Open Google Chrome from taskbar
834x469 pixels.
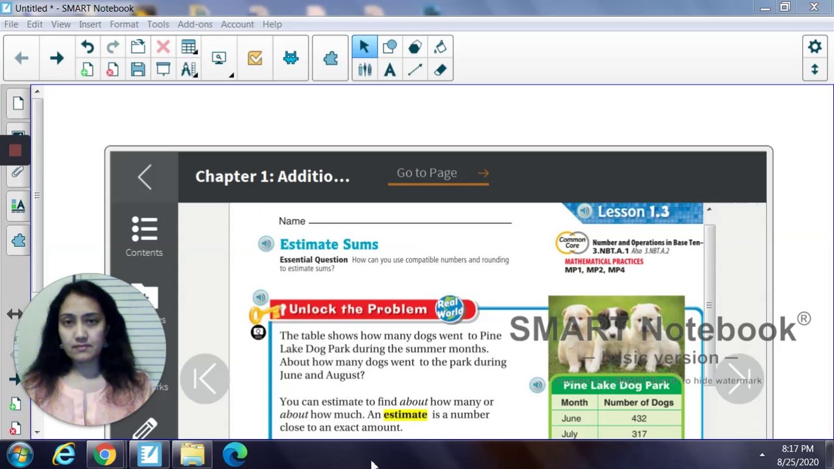105,454
